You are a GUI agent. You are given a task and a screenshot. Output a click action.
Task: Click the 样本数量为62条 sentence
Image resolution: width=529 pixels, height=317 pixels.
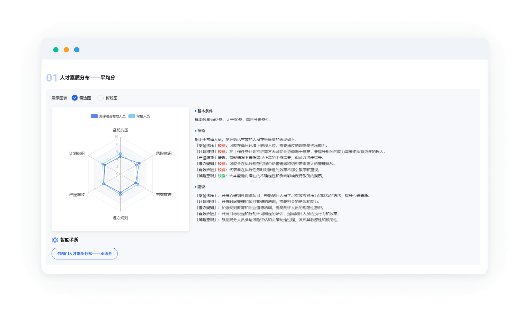(x=234, y=120)
